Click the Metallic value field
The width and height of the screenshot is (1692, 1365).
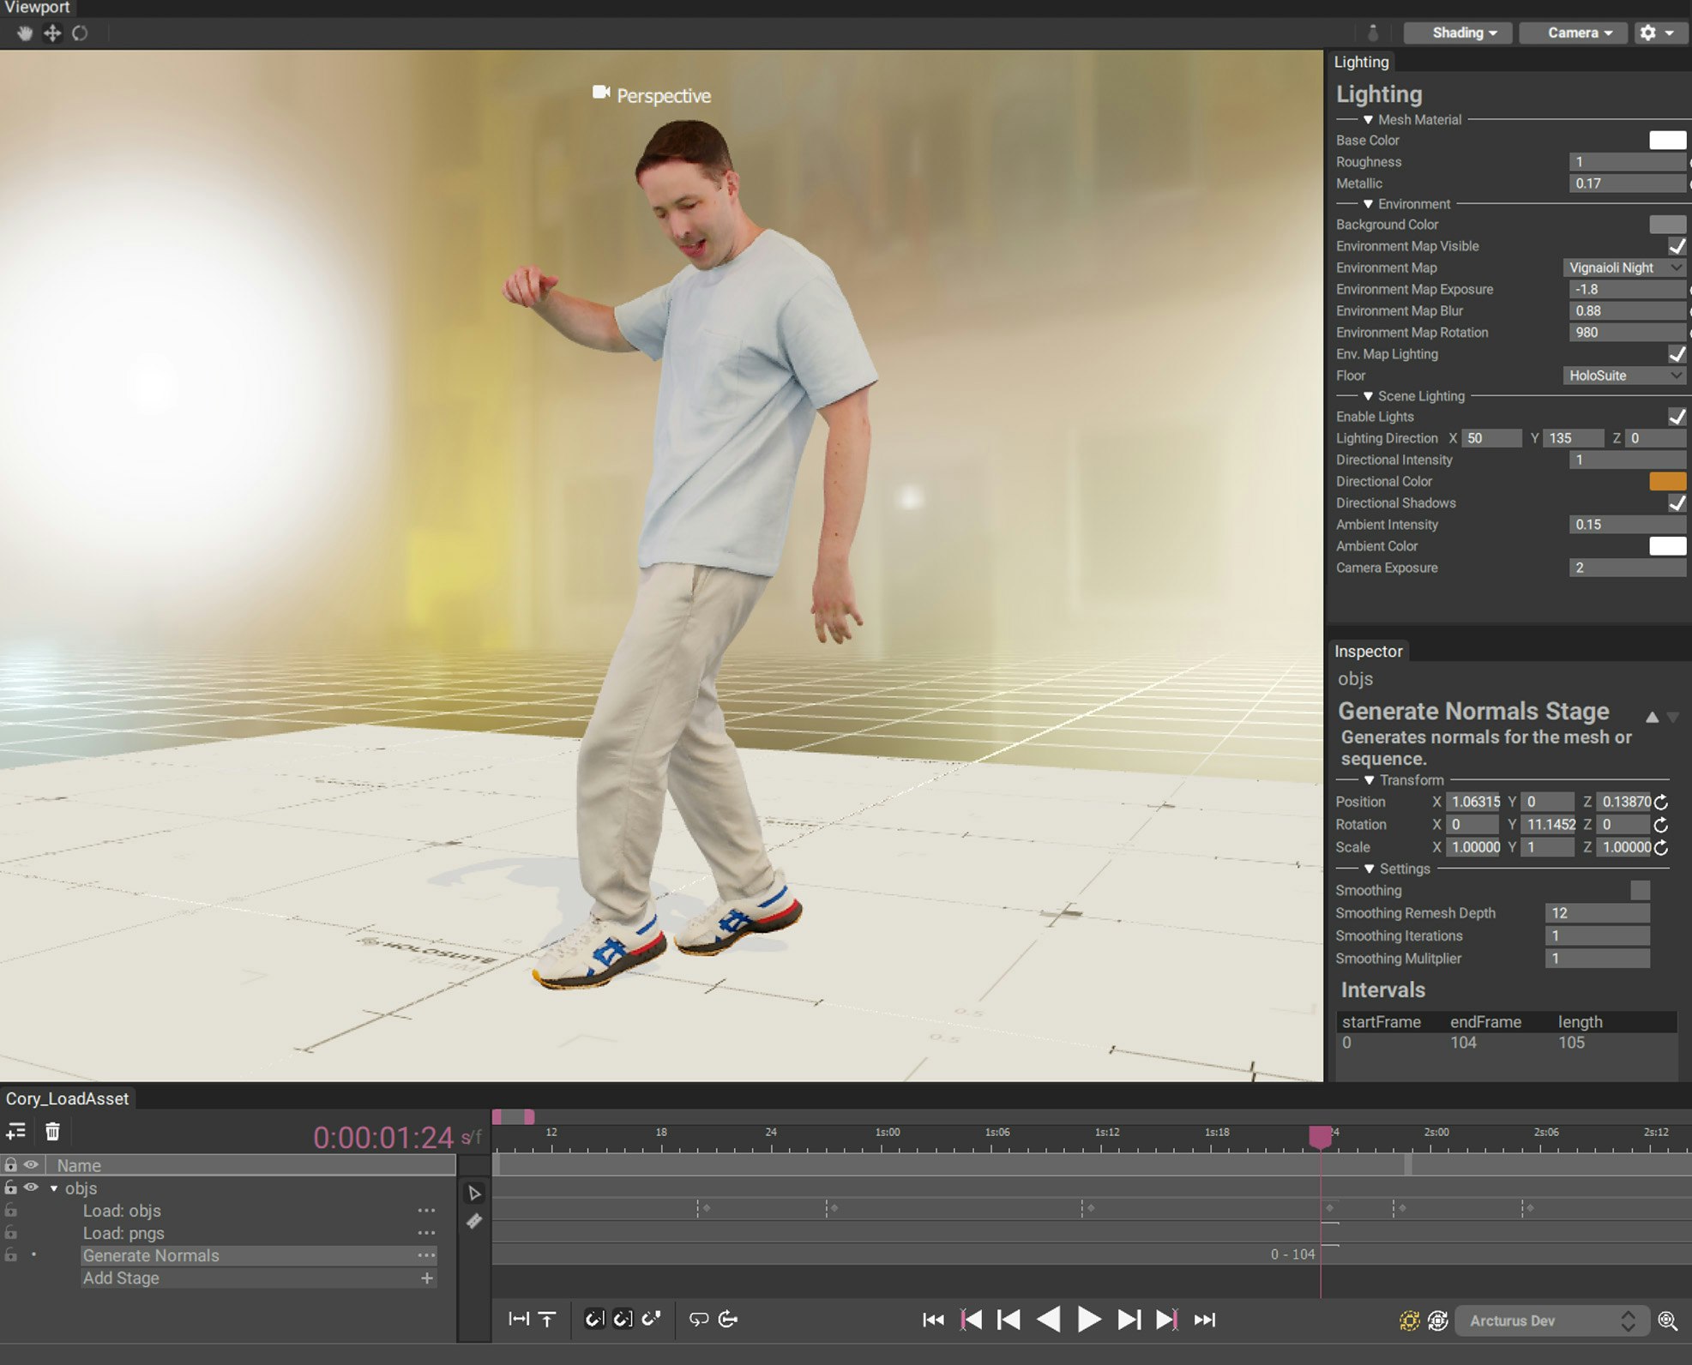pos(1627,183)
